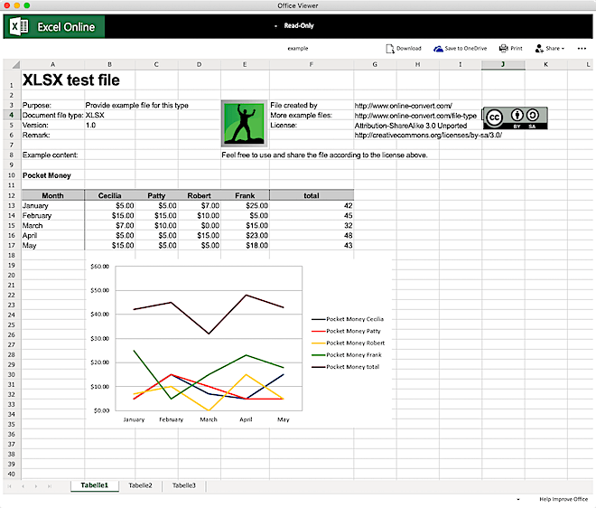Click the Help Improve Office link
Viewport: 596px width, 508px height.
[x=563, y=499]
